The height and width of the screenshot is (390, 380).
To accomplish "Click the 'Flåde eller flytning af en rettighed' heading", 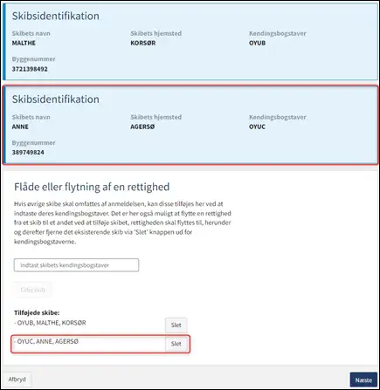I will 92,187.
